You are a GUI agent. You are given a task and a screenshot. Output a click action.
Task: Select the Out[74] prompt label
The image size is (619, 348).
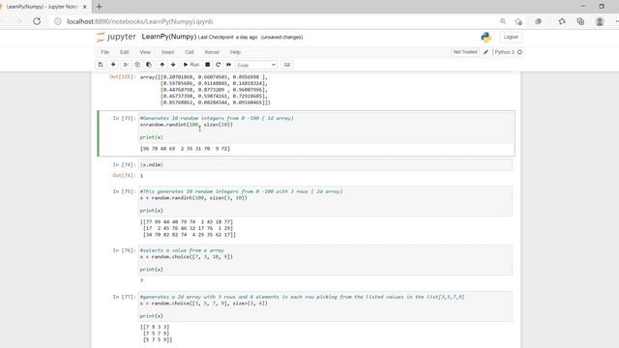[124, 176]
